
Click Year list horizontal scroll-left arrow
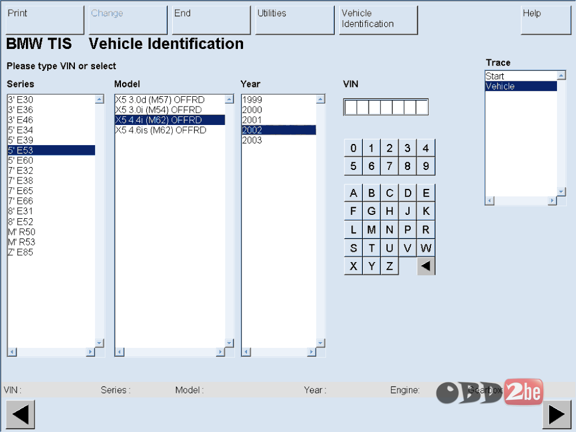(246, 352)
